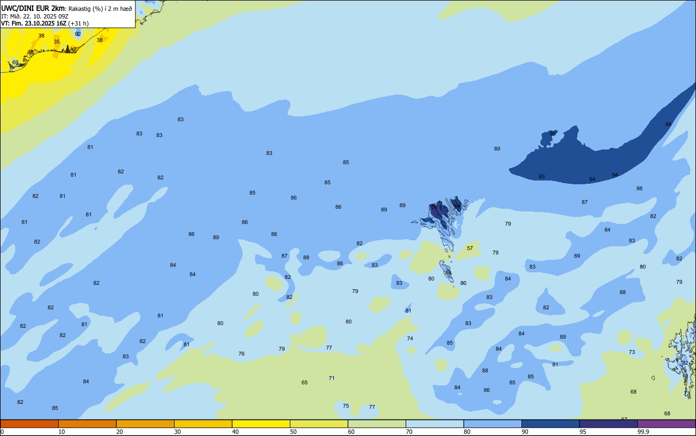Click the 60–70 light green legend segment
Viewport: 696px width, 436px height.
(377, 423)
